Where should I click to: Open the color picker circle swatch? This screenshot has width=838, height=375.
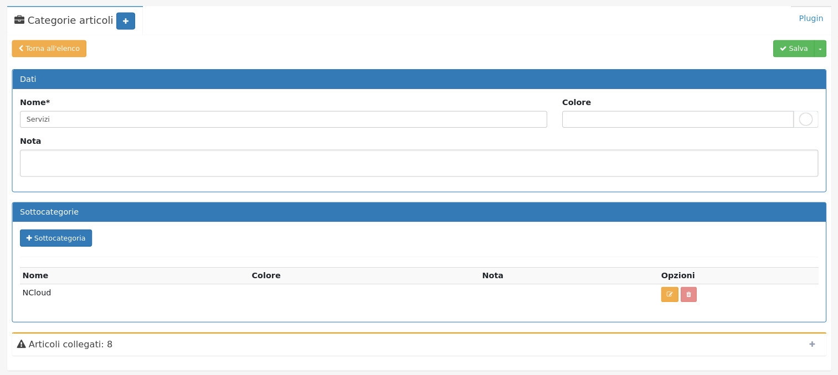(x=805, y=119)
